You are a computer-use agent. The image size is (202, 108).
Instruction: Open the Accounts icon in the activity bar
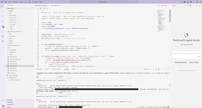[x=2, y=100]
